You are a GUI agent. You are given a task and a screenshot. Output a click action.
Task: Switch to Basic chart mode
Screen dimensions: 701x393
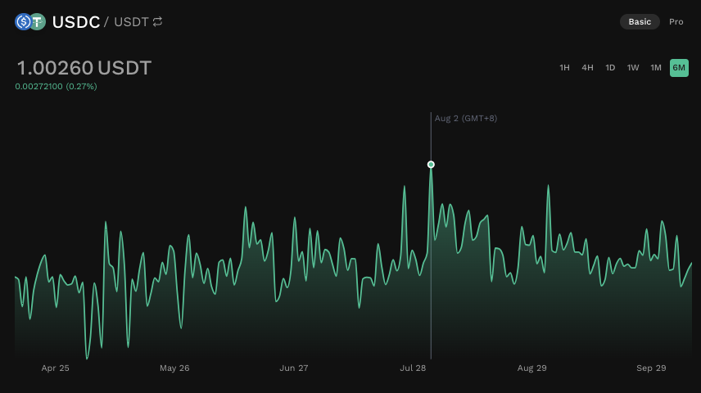[x=640, y=21]
